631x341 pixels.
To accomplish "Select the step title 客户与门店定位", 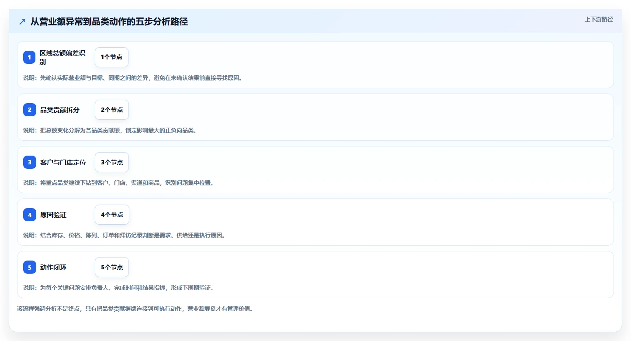I will pos(63,162).
